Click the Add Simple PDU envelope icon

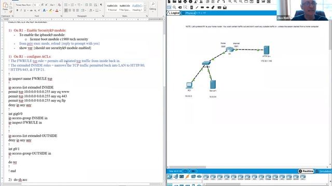point(219,7)
